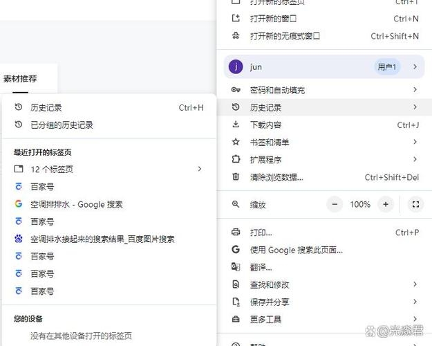Click the bookmarks star icon
Screen dimensions: 432x346
coord(236,142)
